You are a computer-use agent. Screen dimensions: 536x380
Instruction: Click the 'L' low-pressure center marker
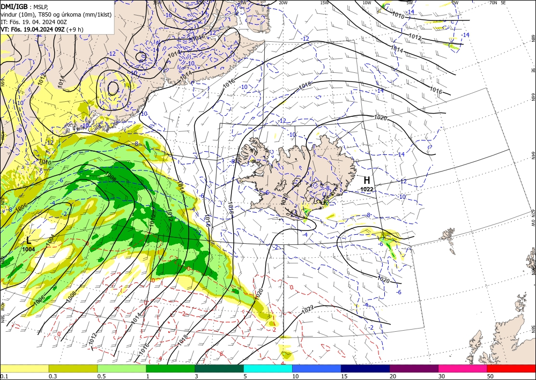[x=28, y=240]
